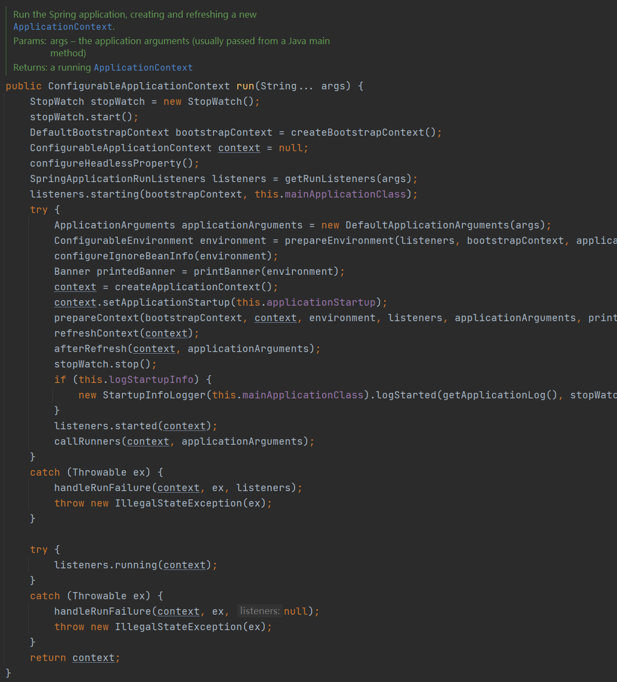Image resolution: width=617 pixels, height=682 pixels.
Task: Click the createBootstrapContext() call
Action: pyautogui.click(x=363, y=132)
